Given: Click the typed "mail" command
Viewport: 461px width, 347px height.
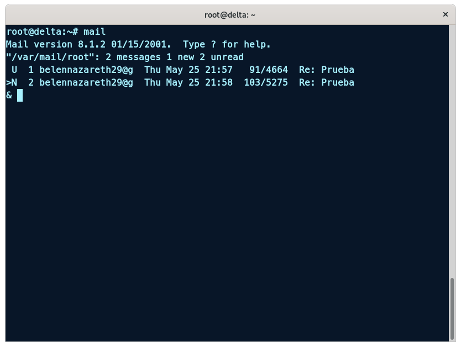Looking at the screenshot, I should pyautogui.click(x=95, y=31).
